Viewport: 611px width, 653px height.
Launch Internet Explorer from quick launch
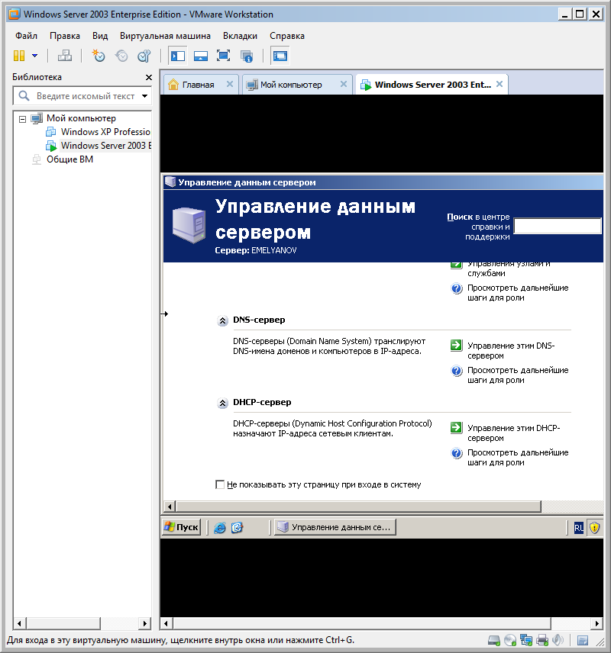220,528
